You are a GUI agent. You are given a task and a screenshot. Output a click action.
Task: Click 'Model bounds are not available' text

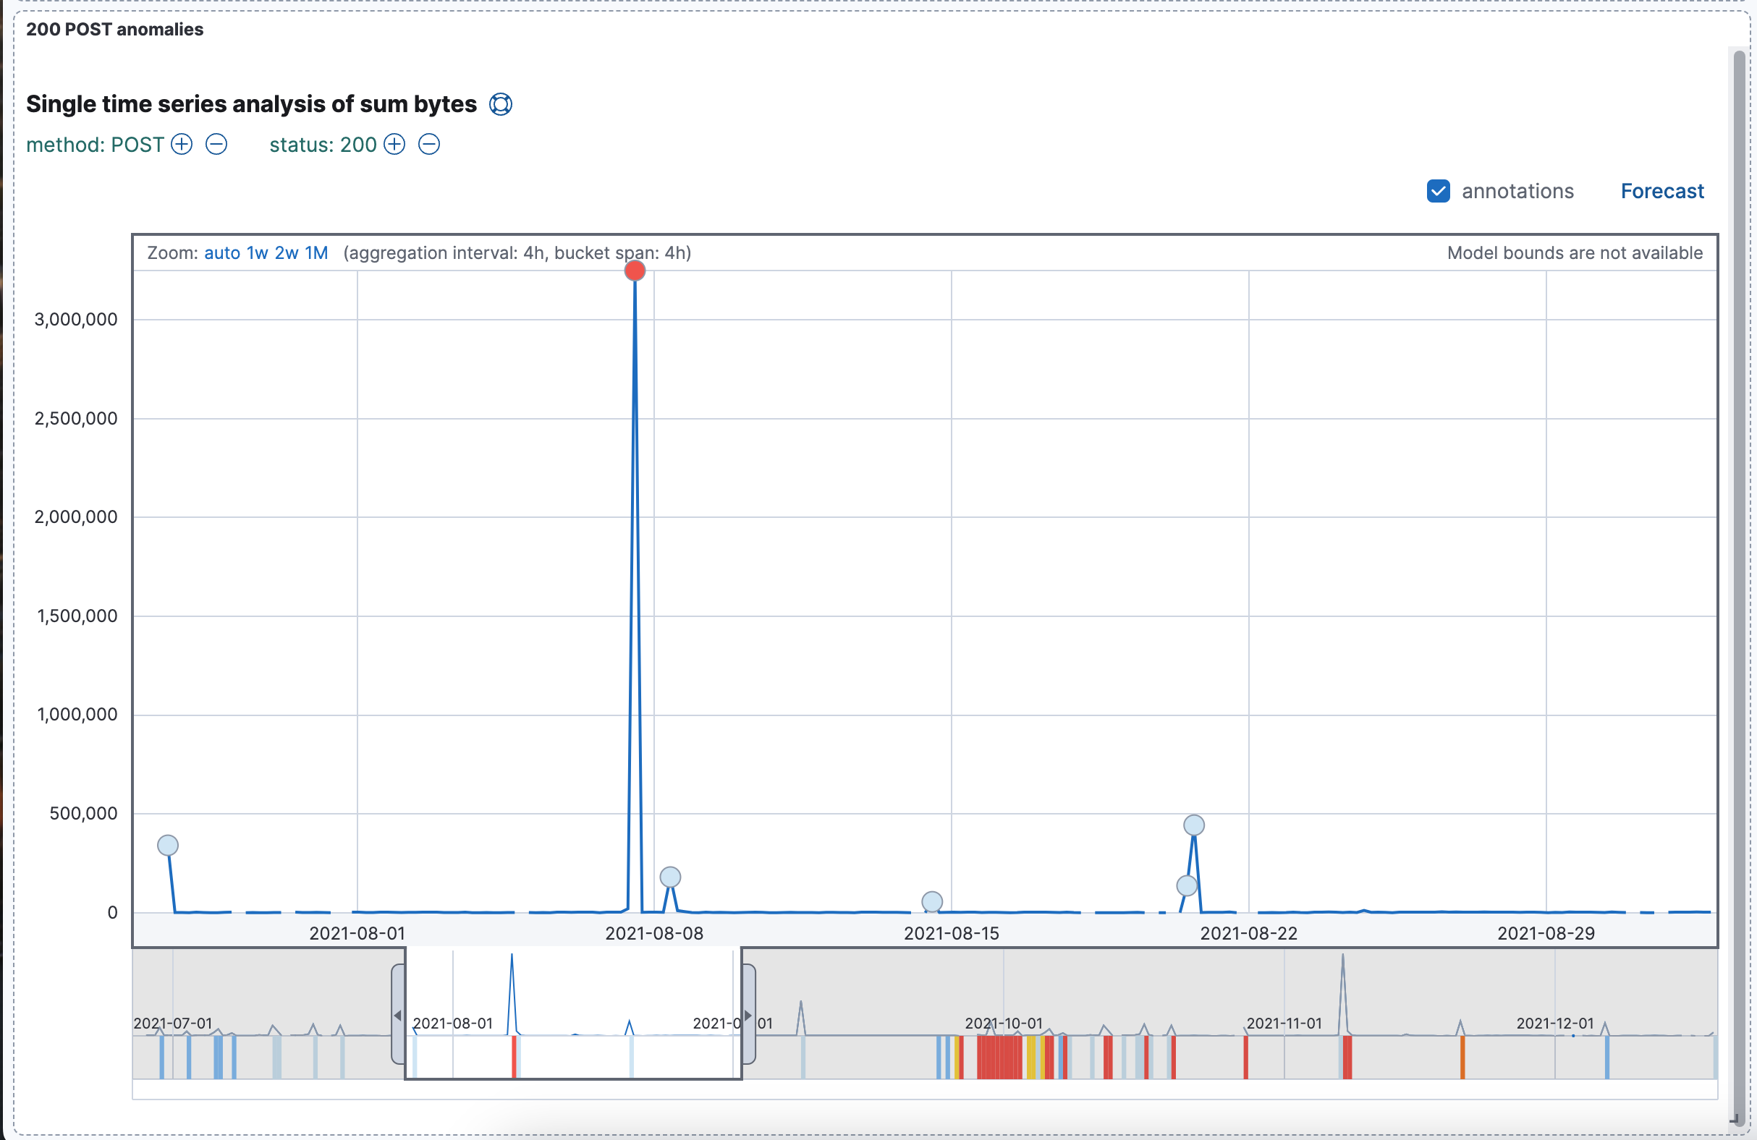tap(1575, 253)
